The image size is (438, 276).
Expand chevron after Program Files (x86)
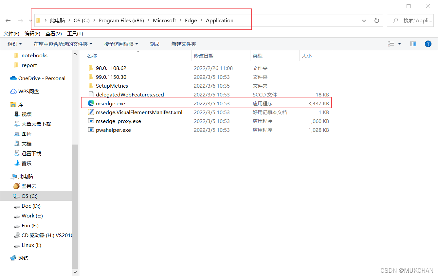(x=148, y=20)
